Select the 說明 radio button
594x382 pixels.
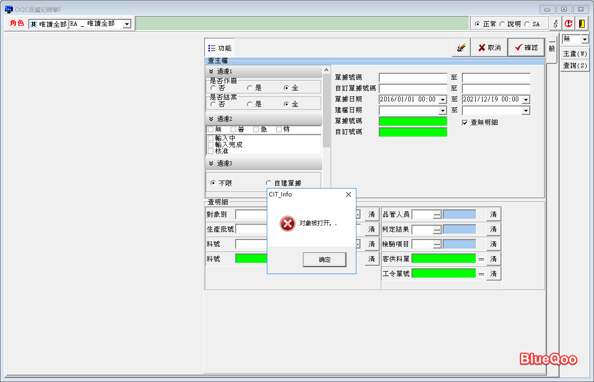pyautogui.click(x=502, y=24)
